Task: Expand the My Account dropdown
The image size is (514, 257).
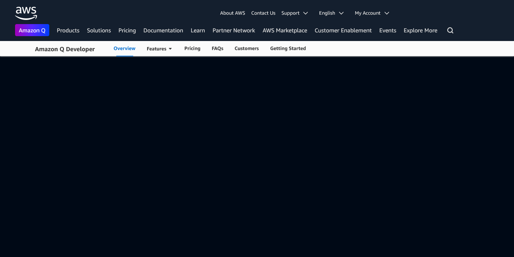Action: 372,13
